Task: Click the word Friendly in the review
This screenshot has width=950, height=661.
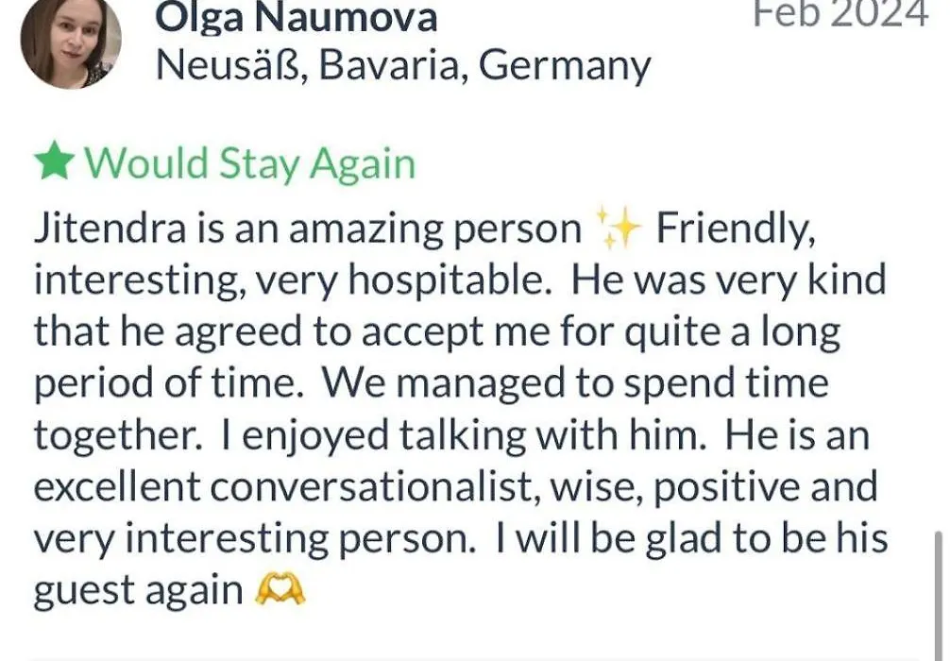Action: [735, 230]
